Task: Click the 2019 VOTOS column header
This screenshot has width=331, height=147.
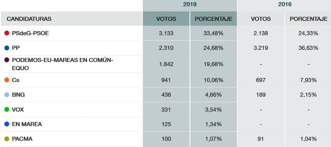Action: (x=166, y=19)
